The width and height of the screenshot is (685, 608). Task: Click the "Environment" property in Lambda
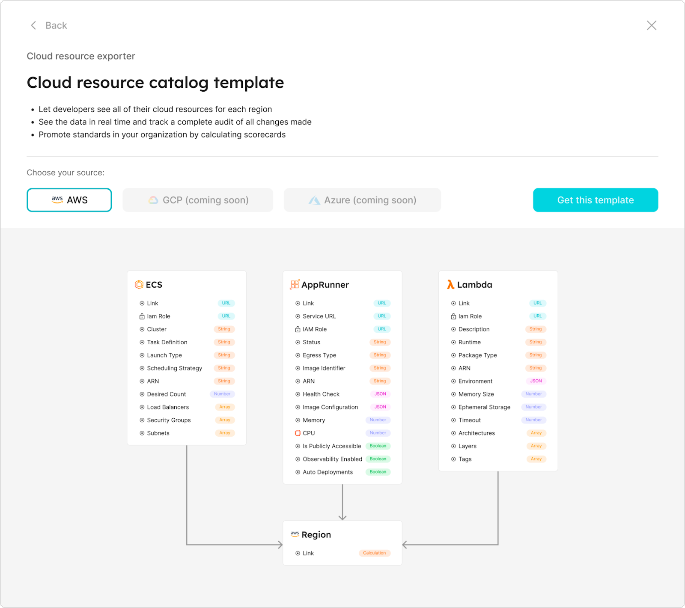475,381
